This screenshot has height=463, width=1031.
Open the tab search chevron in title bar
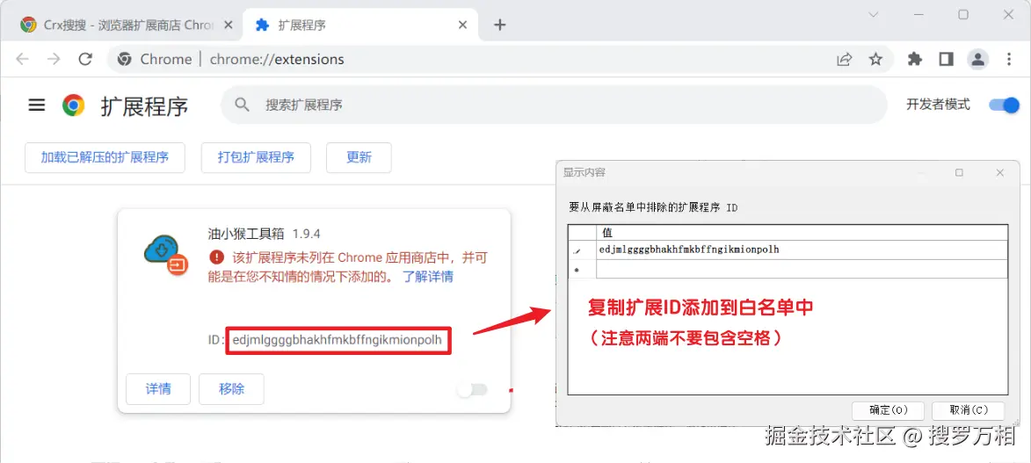pos(873,14)
